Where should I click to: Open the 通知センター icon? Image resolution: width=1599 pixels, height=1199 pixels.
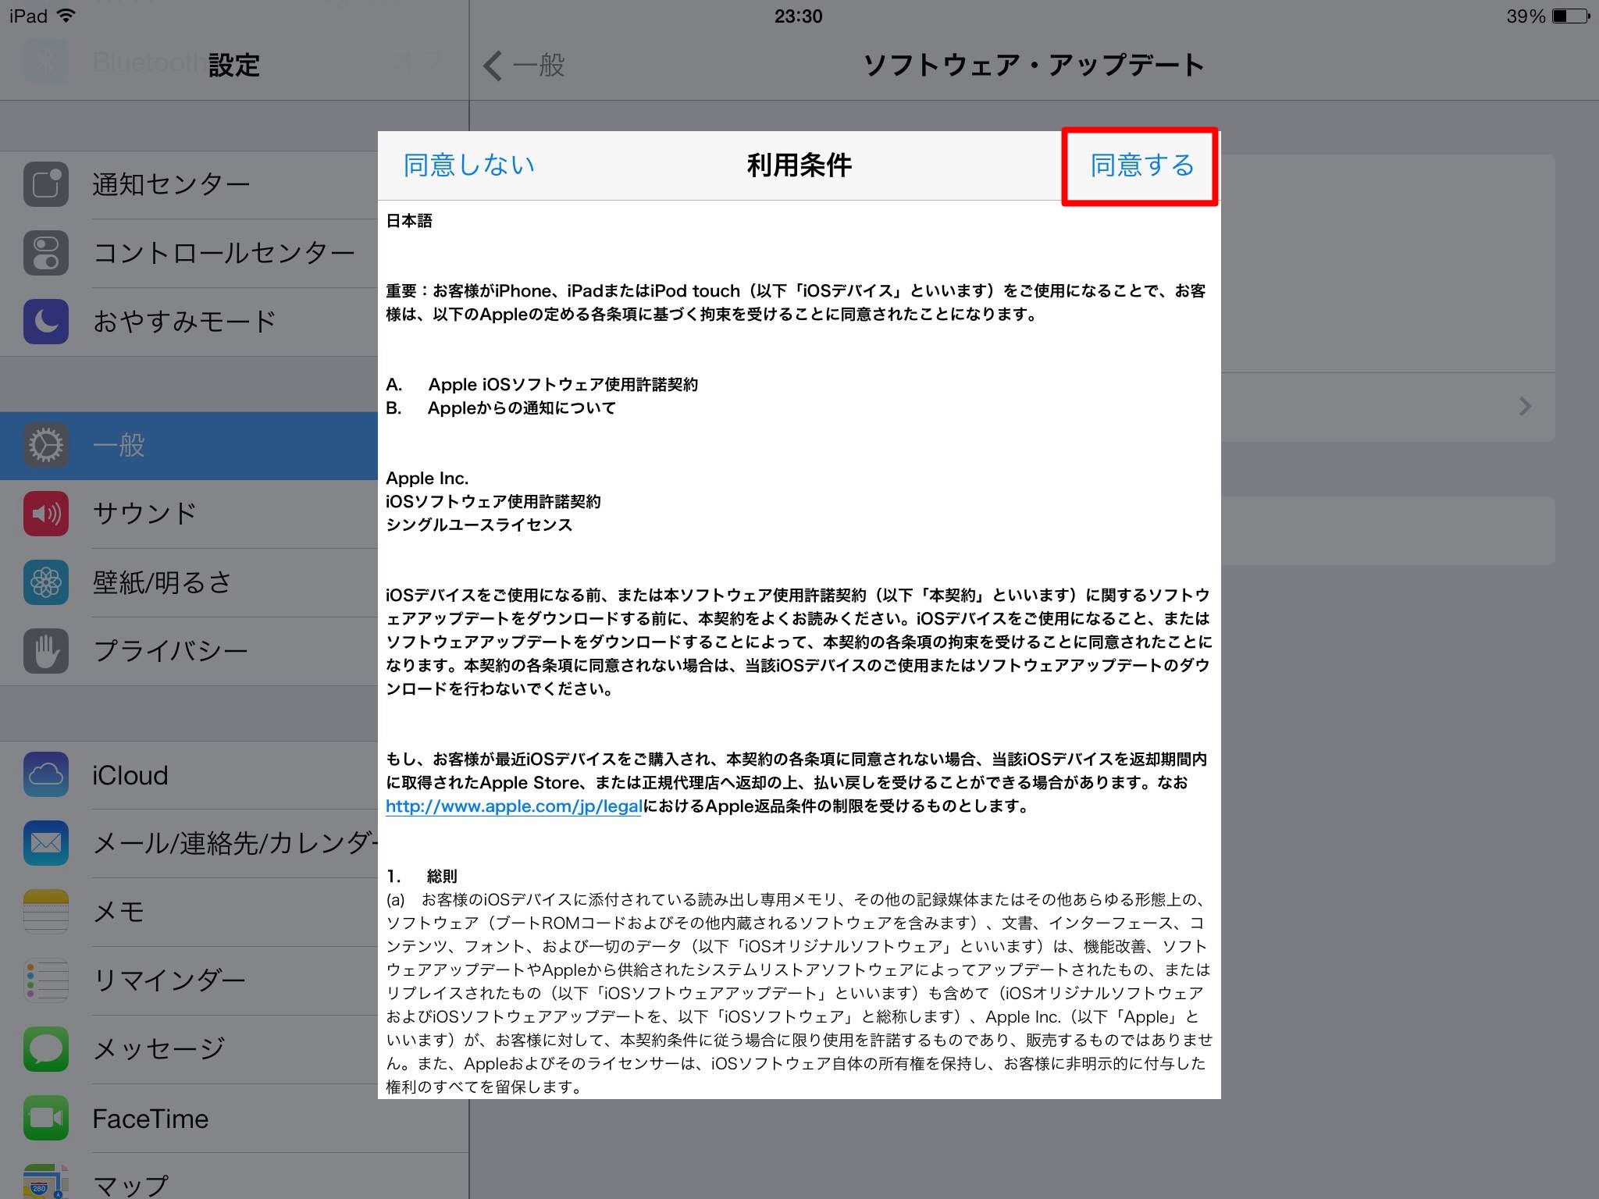pyautogui.click(x=46, y=184)
